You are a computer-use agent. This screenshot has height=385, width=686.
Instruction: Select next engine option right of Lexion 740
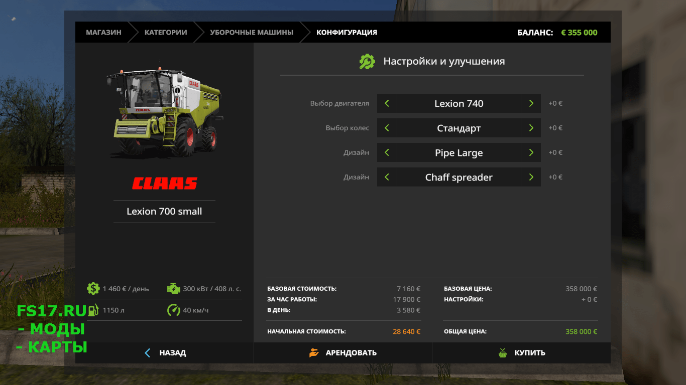pos(531,103)
